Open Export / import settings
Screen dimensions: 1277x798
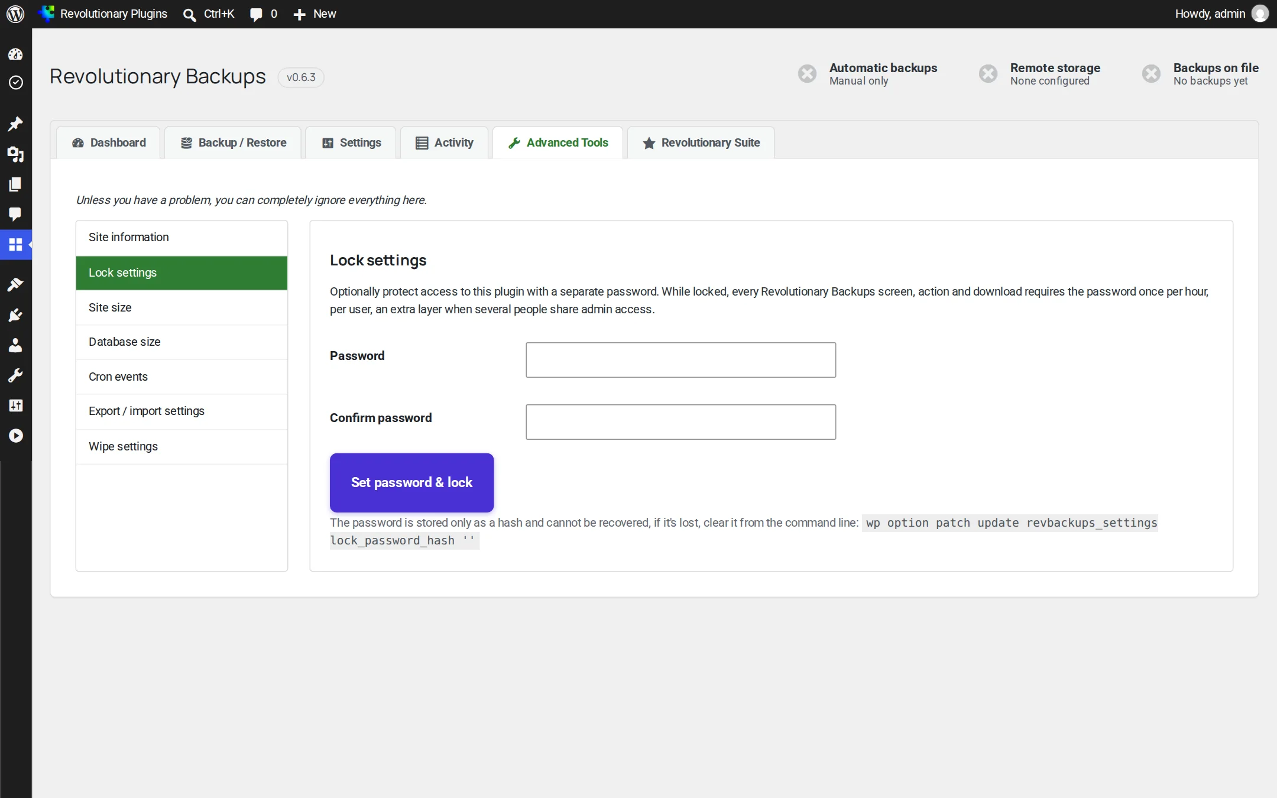click(x=181, y=411)
